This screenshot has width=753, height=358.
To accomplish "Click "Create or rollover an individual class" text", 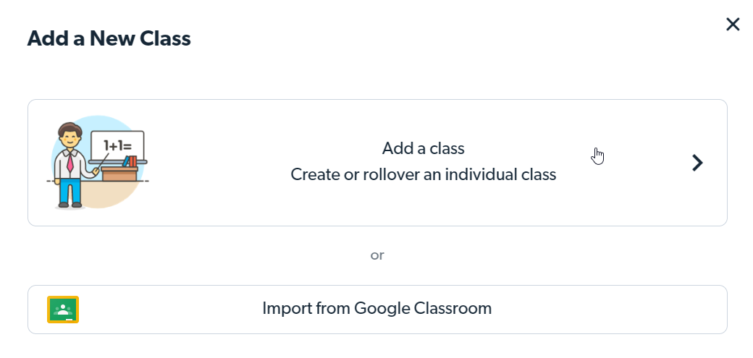I will 423,174.
